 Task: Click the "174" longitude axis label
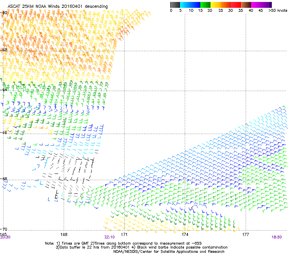[x=185, y=234]
